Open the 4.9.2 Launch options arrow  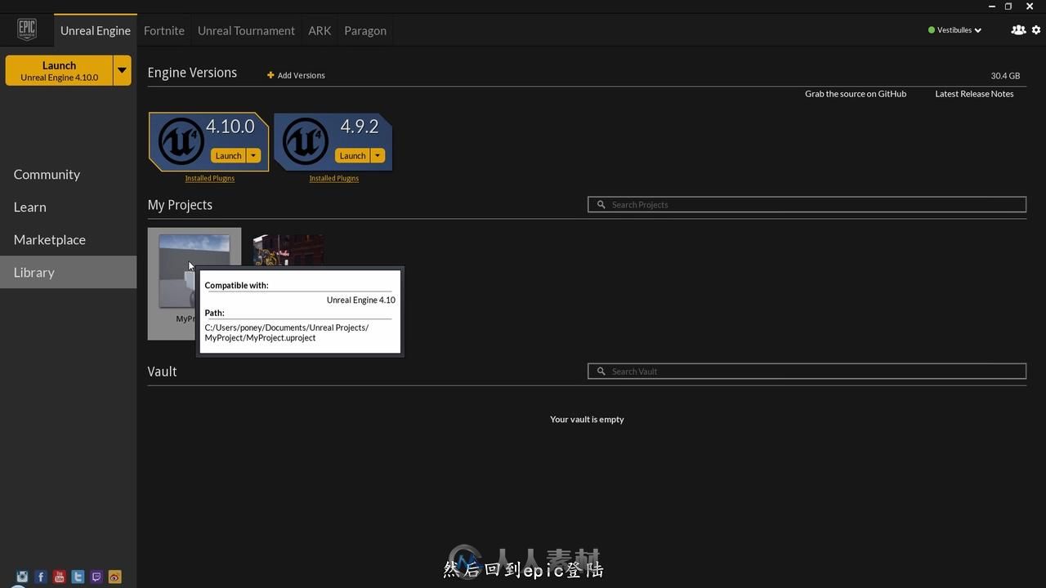pos(378,156)
